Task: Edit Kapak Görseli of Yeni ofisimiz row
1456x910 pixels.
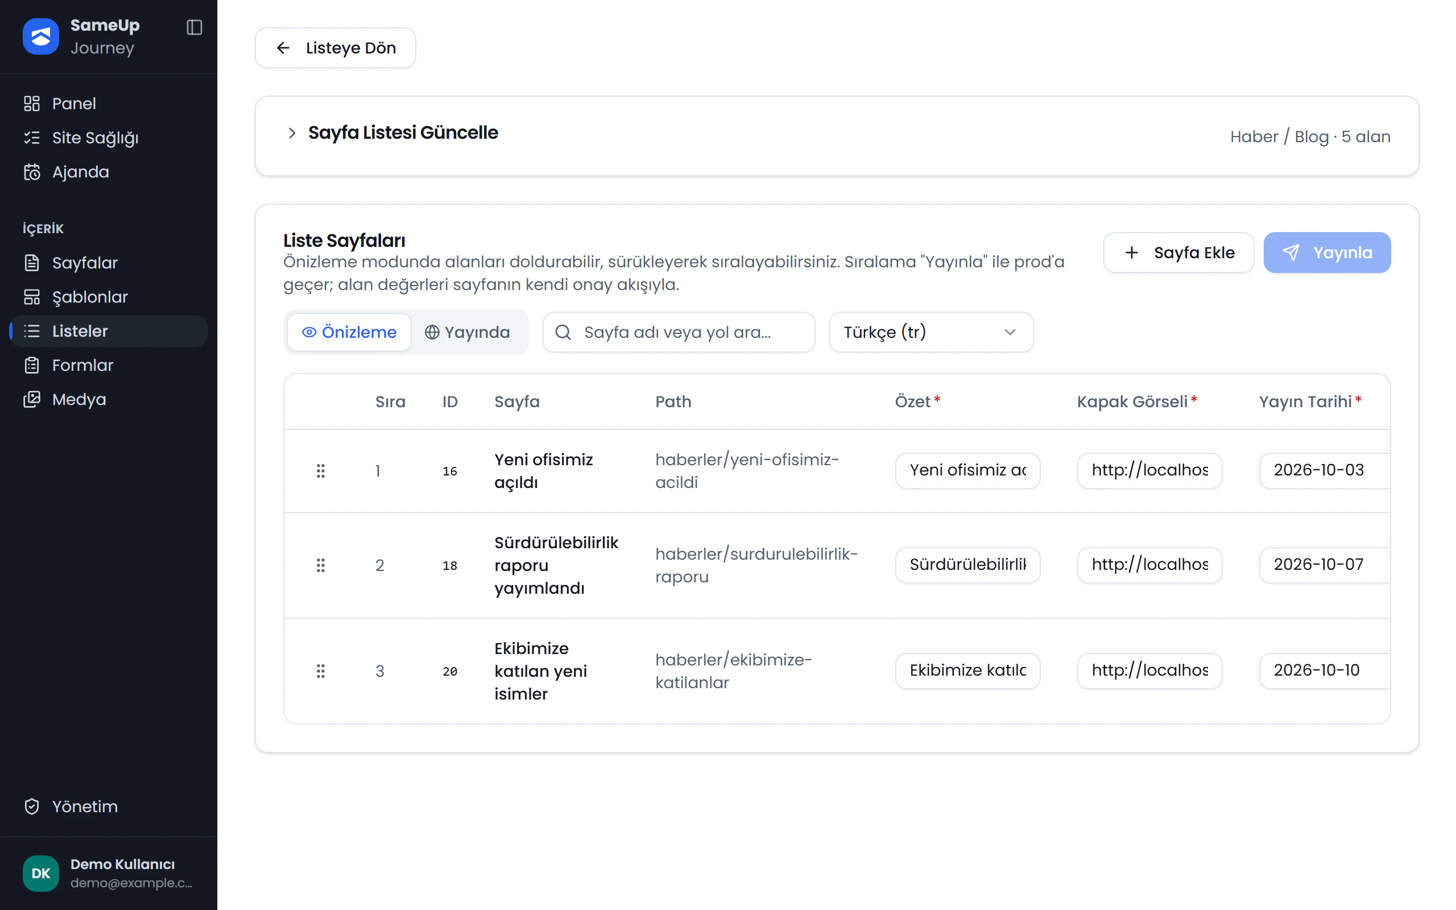Action: click(x=1150, y=471)
